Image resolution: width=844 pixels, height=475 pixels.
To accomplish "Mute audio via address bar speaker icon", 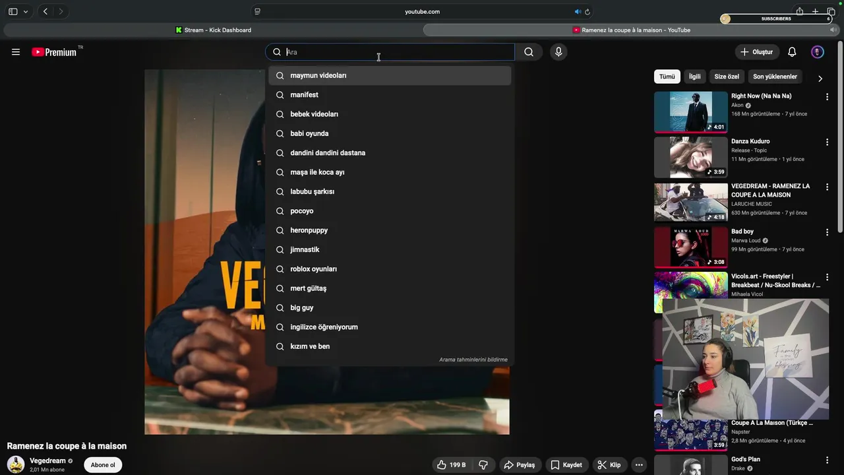I will pyautogui.click(x=578, y=11).
